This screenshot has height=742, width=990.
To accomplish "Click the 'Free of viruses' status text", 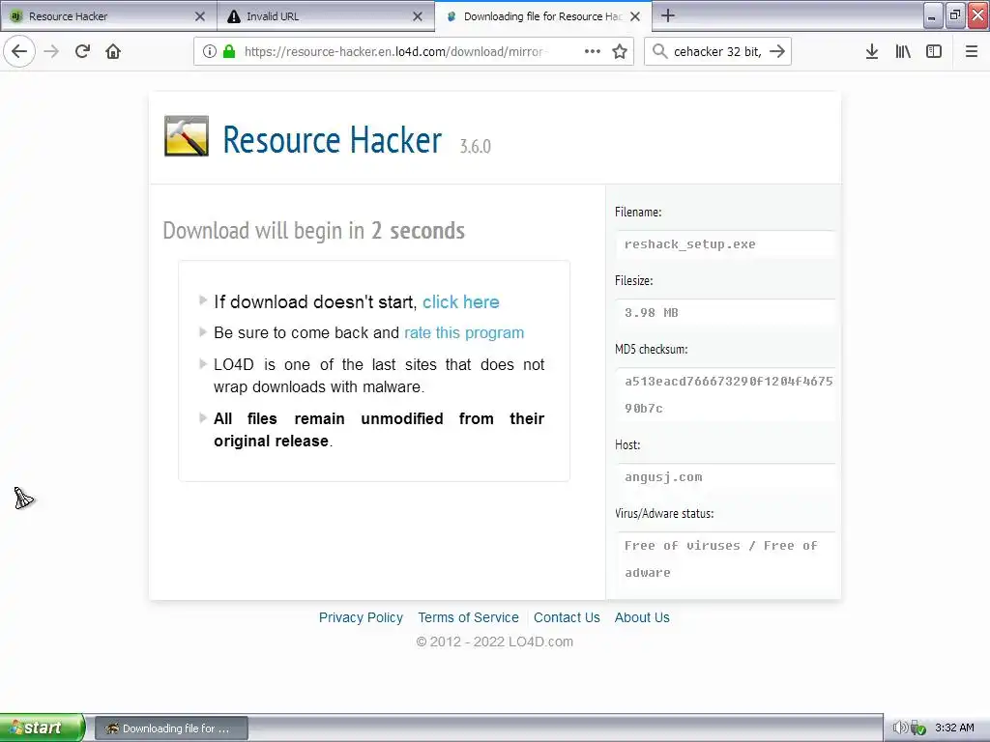I will (x=720, y=558).
